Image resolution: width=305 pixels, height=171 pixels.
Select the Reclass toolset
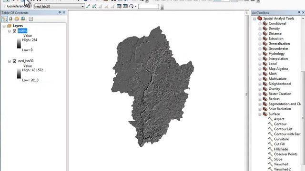(274, 99)
